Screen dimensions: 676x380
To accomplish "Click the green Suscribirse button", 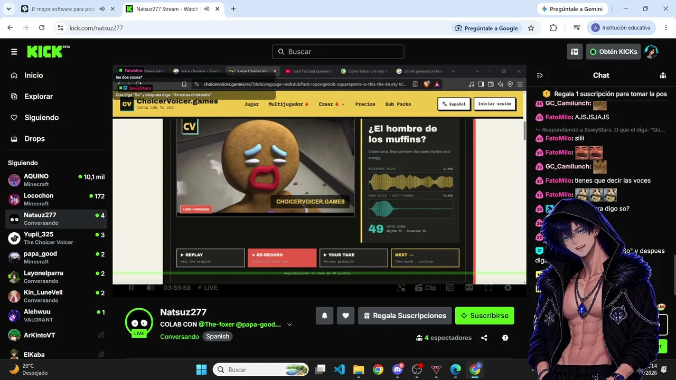I will (x=484, y=316).
